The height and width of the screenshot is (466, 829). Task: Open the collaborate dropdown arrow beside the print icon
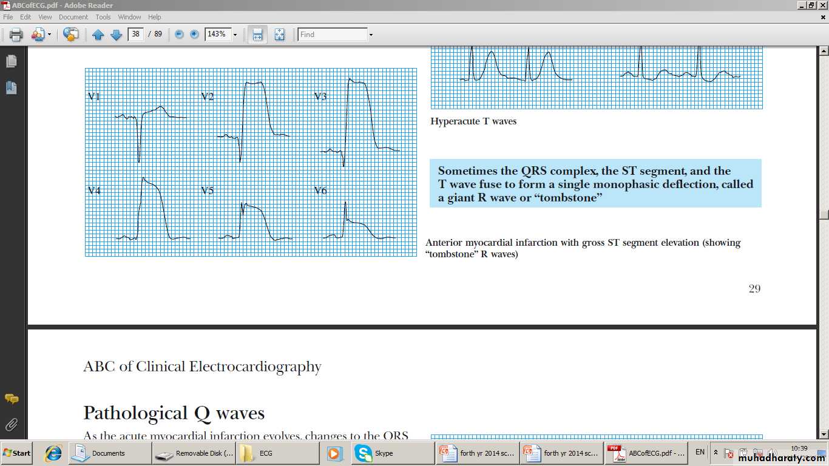[x=49, y=35]
